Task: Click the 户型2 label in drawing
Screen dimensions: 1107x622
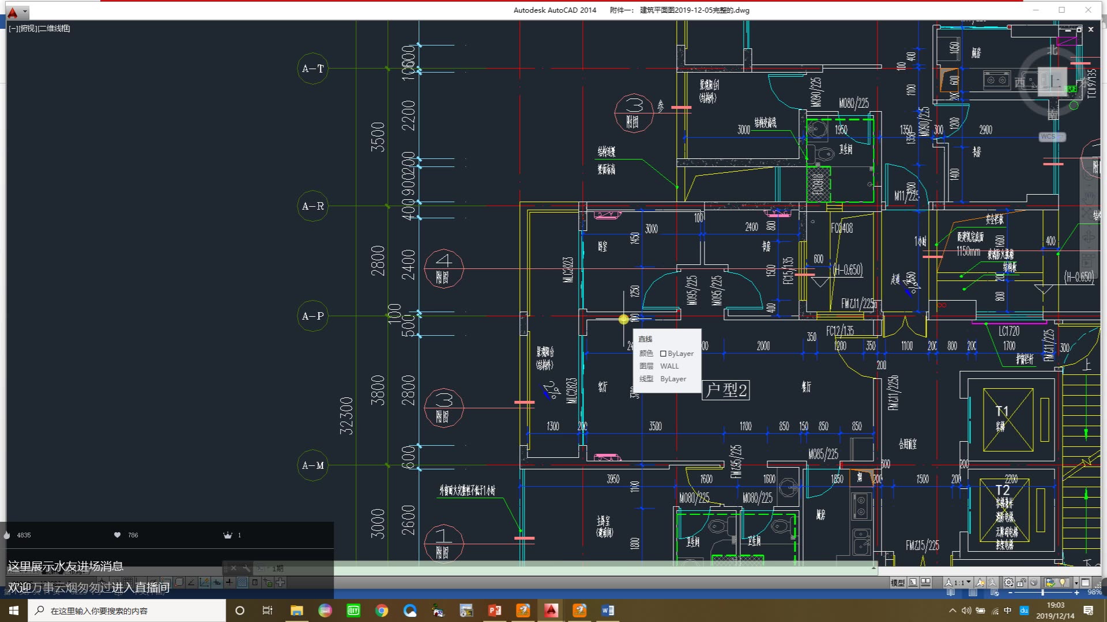Action: tap(726, 390)
